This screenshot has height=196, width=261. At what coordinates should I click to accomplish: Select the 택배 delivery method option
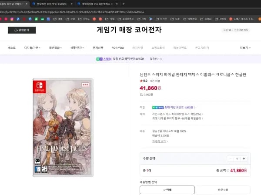(167, 190)
